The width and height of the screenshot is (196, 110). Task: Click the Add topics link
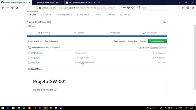pos(31,26)
